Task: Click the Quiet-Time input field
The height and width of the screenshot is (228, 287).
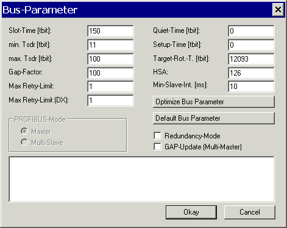Action: coord(251,31)
